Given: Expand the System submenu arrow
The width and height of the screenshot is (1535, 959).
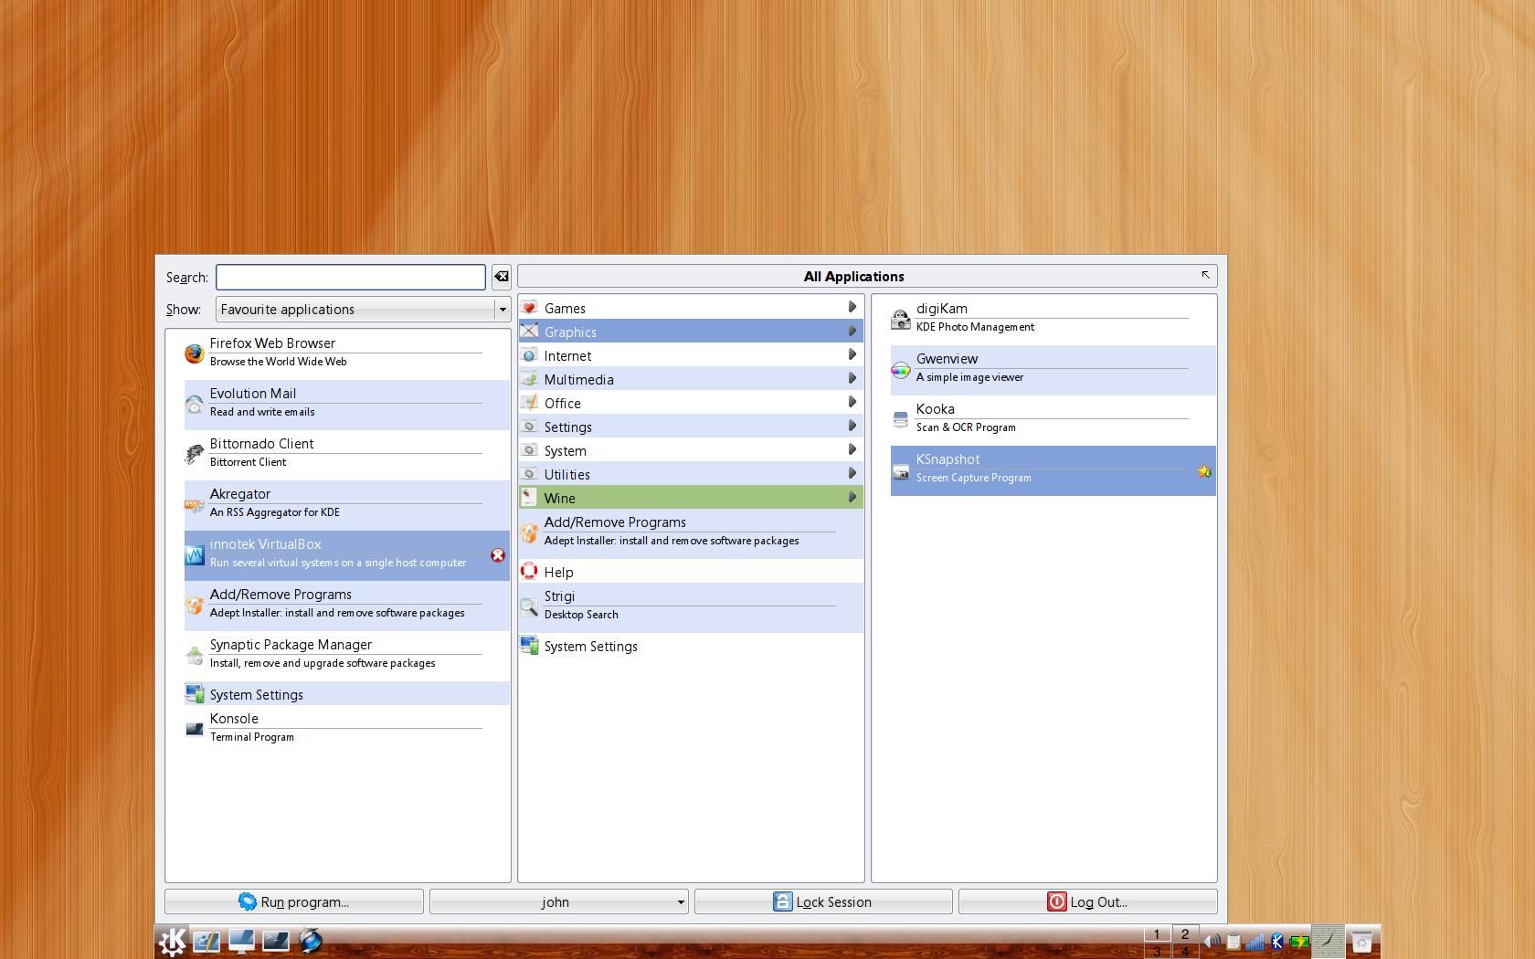Looking at the screenshot, I should (852, 449).
